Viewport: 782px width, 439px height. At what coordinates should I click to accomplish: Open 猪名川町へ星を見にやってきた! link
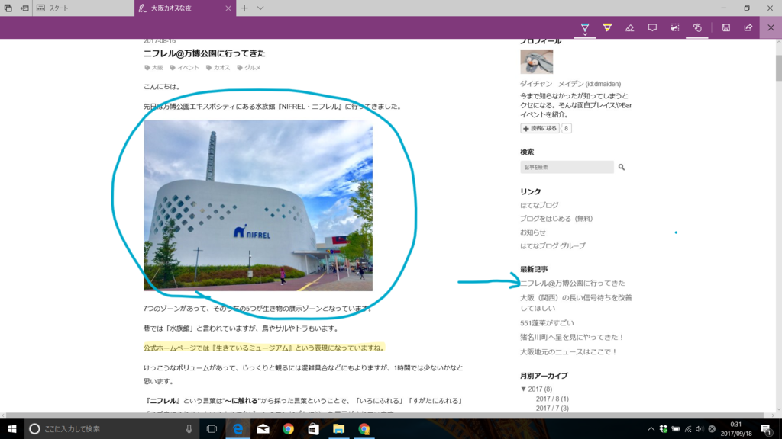[572, 337]
